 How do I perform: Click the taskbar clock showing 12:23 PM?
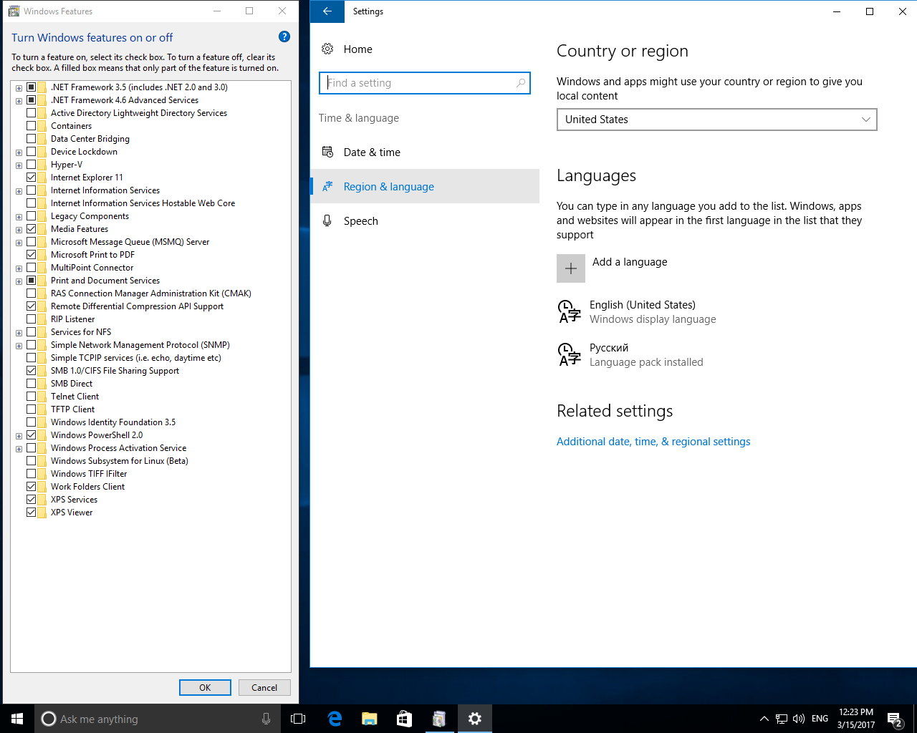click(x=856, y=719)
